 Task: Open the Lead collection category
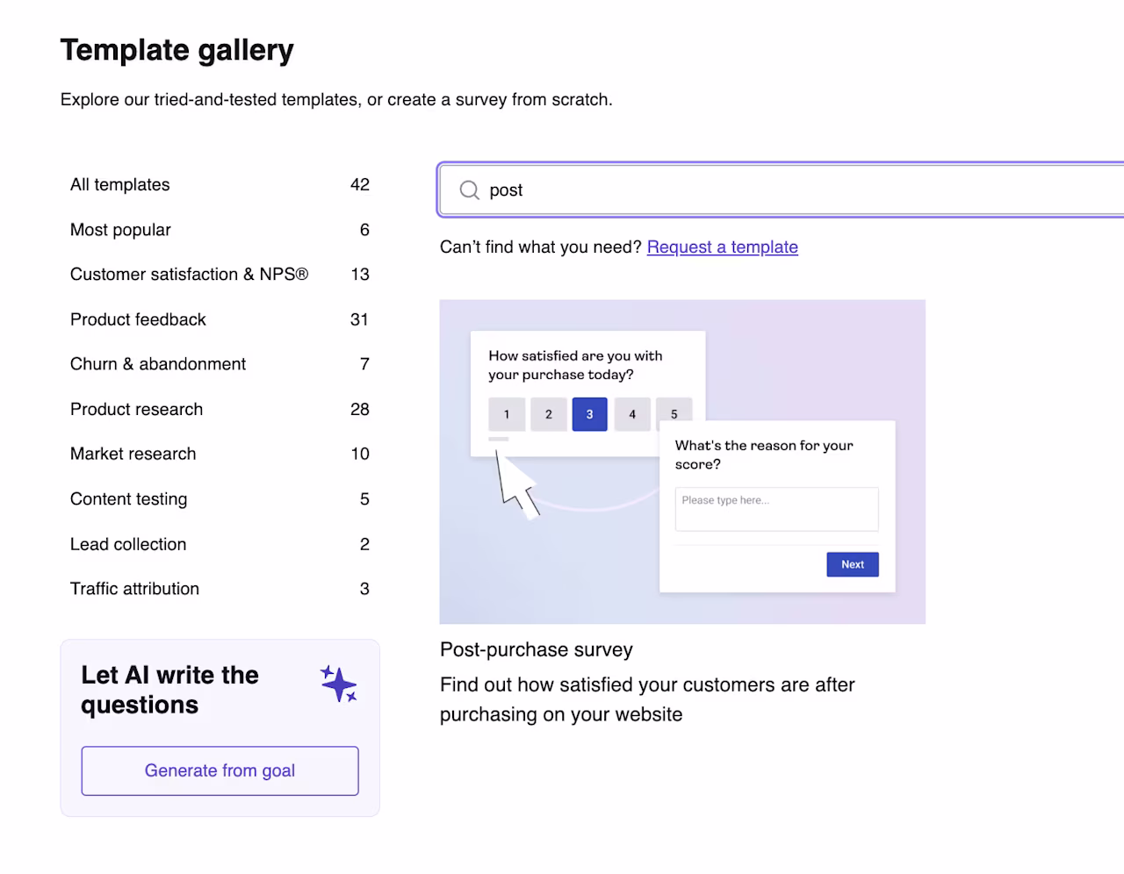pos(220,544)
